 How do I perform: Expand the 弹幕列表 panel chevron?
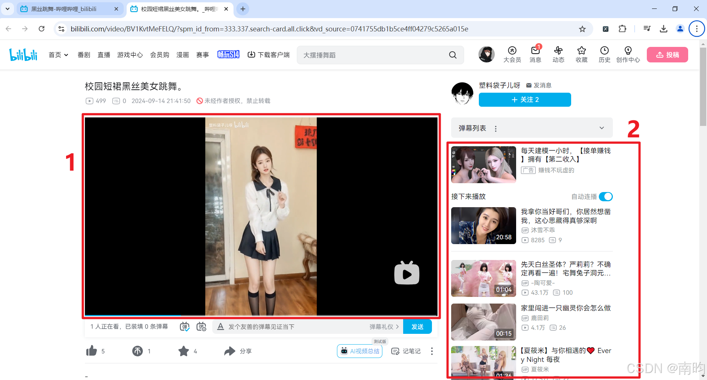(601, 128)
